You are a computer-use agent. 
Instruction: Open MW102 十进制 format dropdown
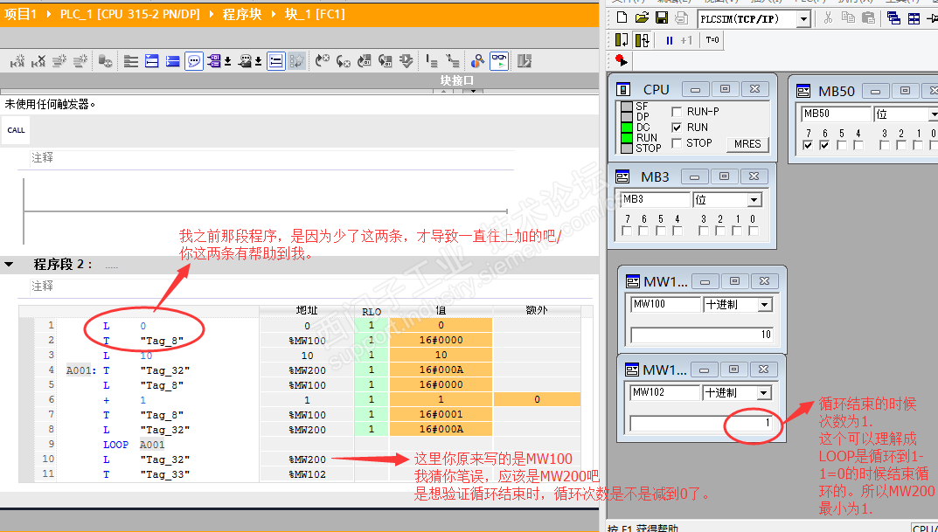(x=764, y=393)
